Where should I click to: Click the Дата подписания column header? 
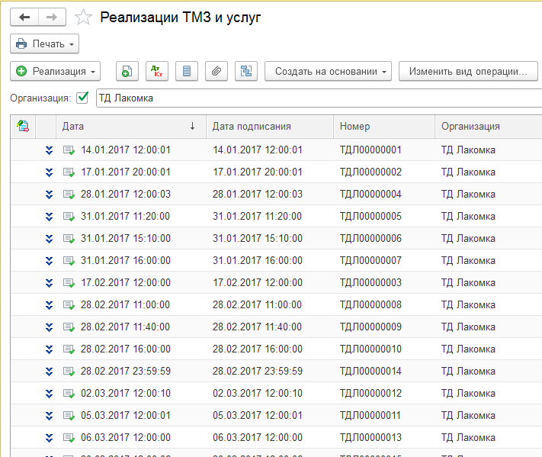(x=268, y=127)
